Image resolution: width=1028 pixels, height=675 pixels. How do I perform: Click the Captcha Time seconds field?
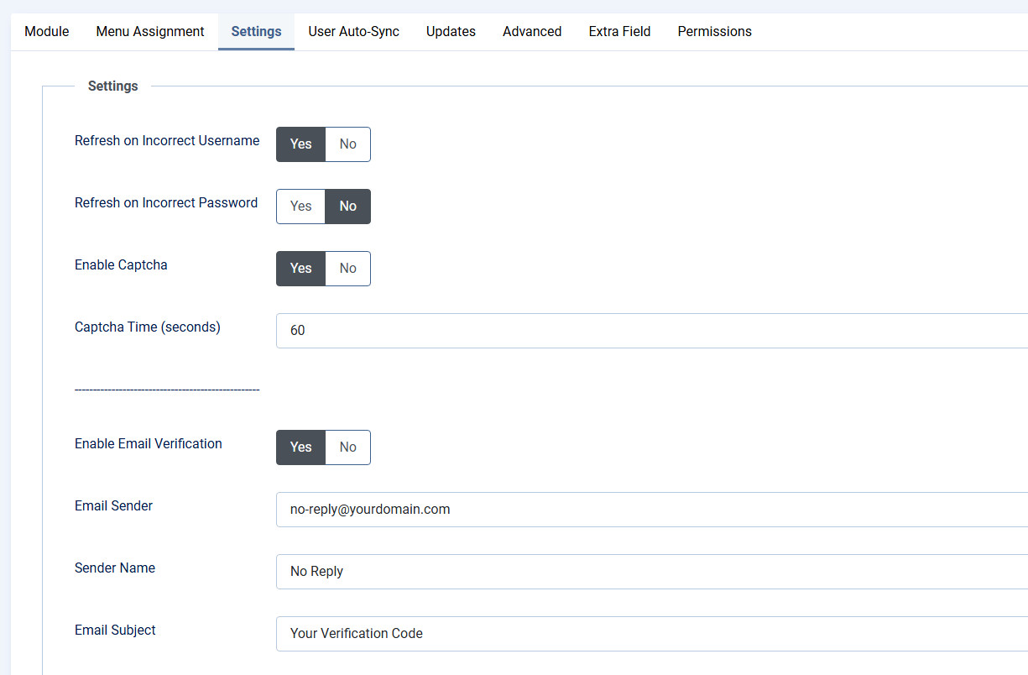tap(650, 331)
